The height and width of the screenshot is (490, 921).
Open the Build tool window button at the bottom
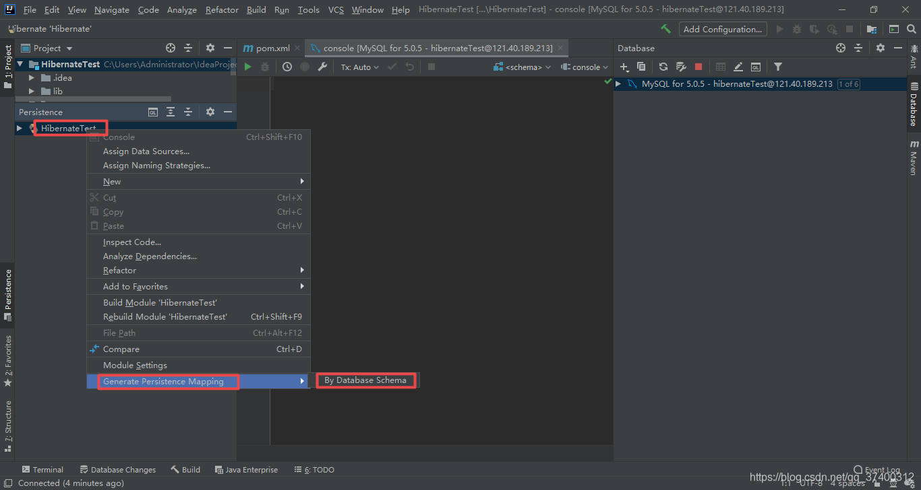click(185, 470)
